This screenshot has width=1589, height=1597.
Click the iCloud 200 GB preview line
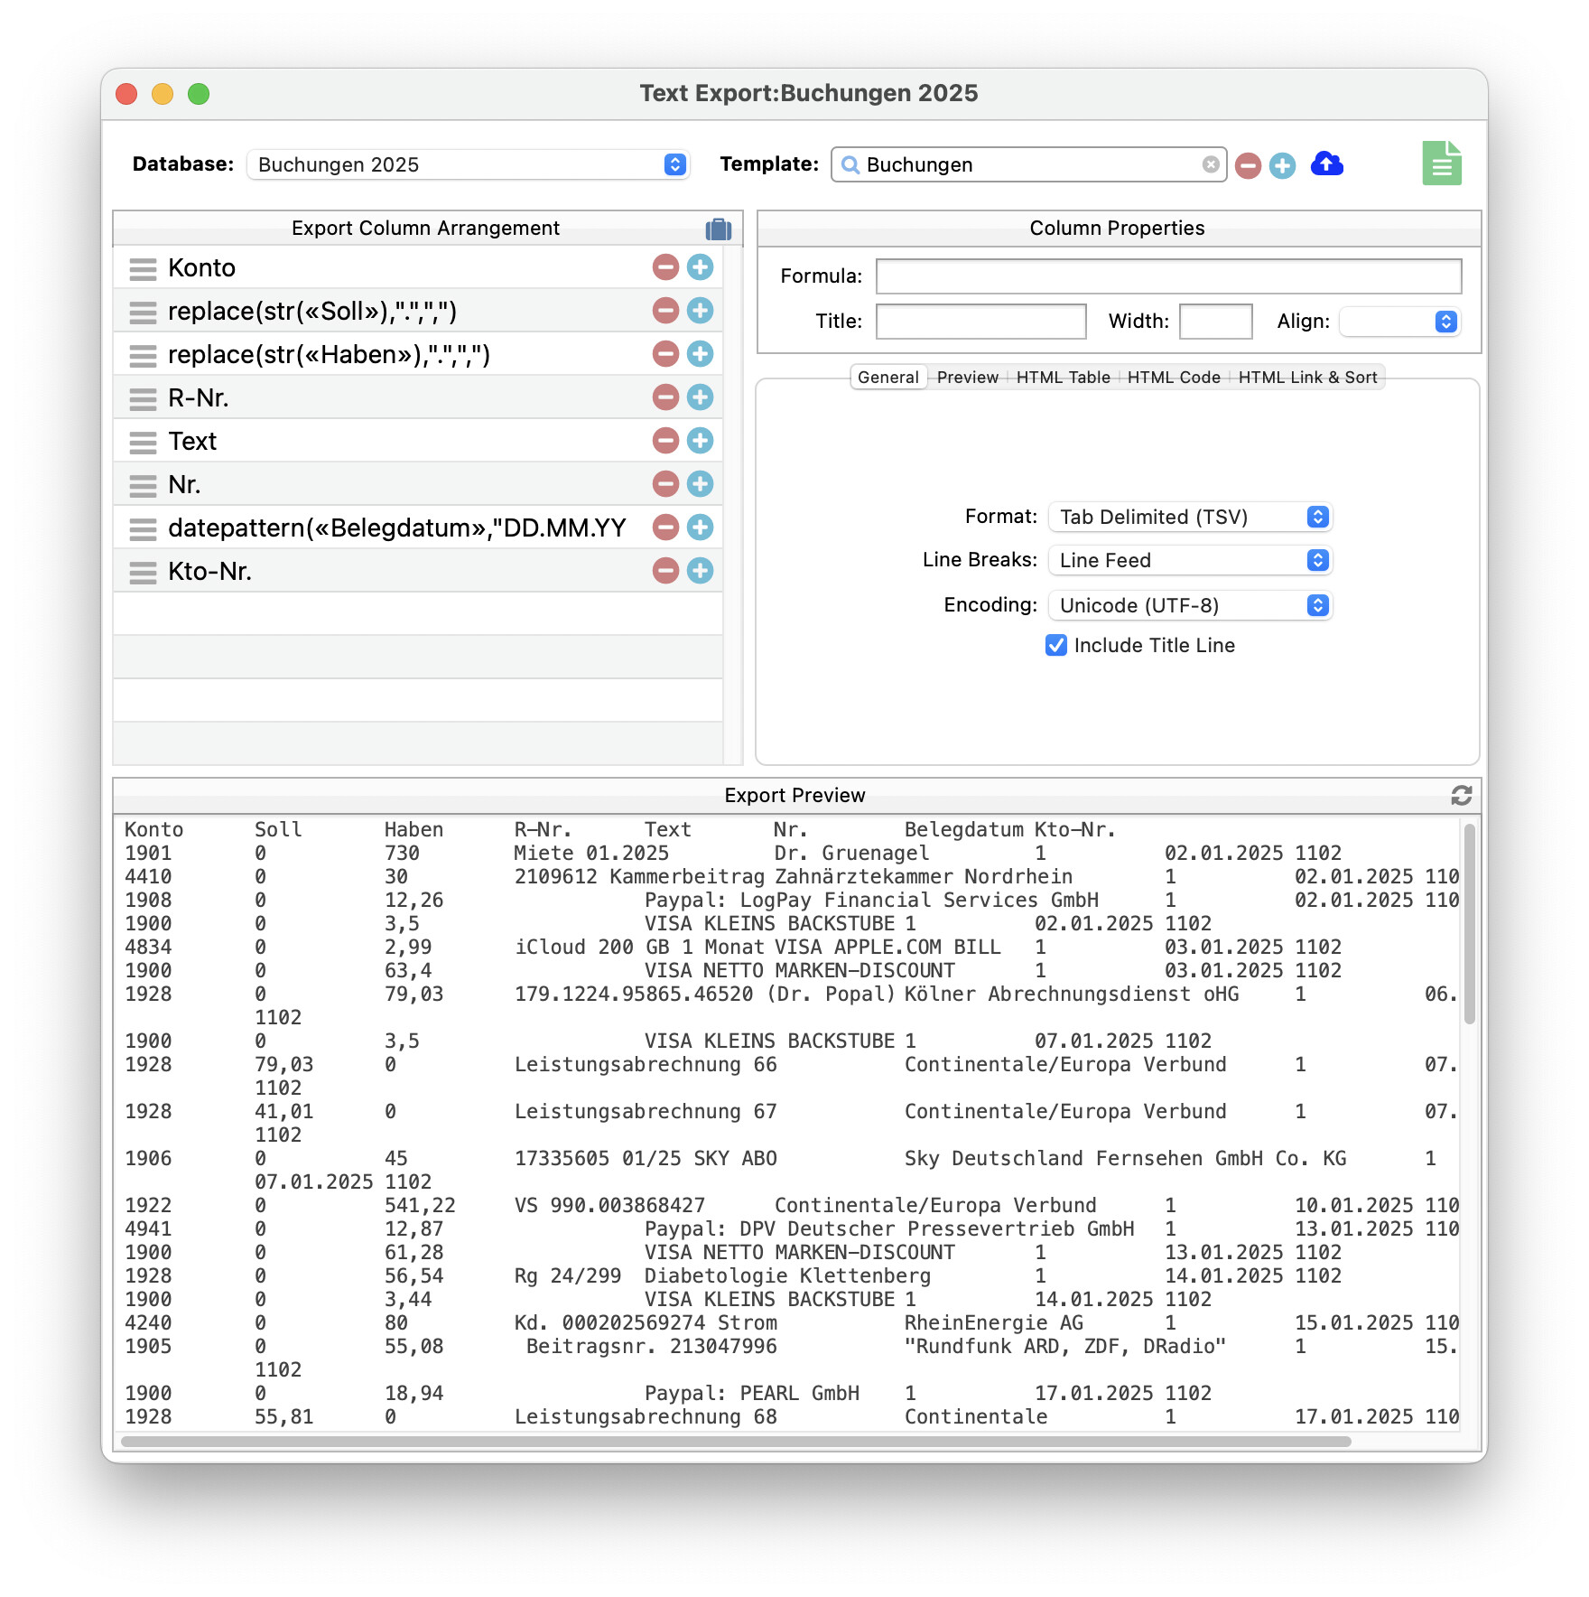tap(732, 948)
